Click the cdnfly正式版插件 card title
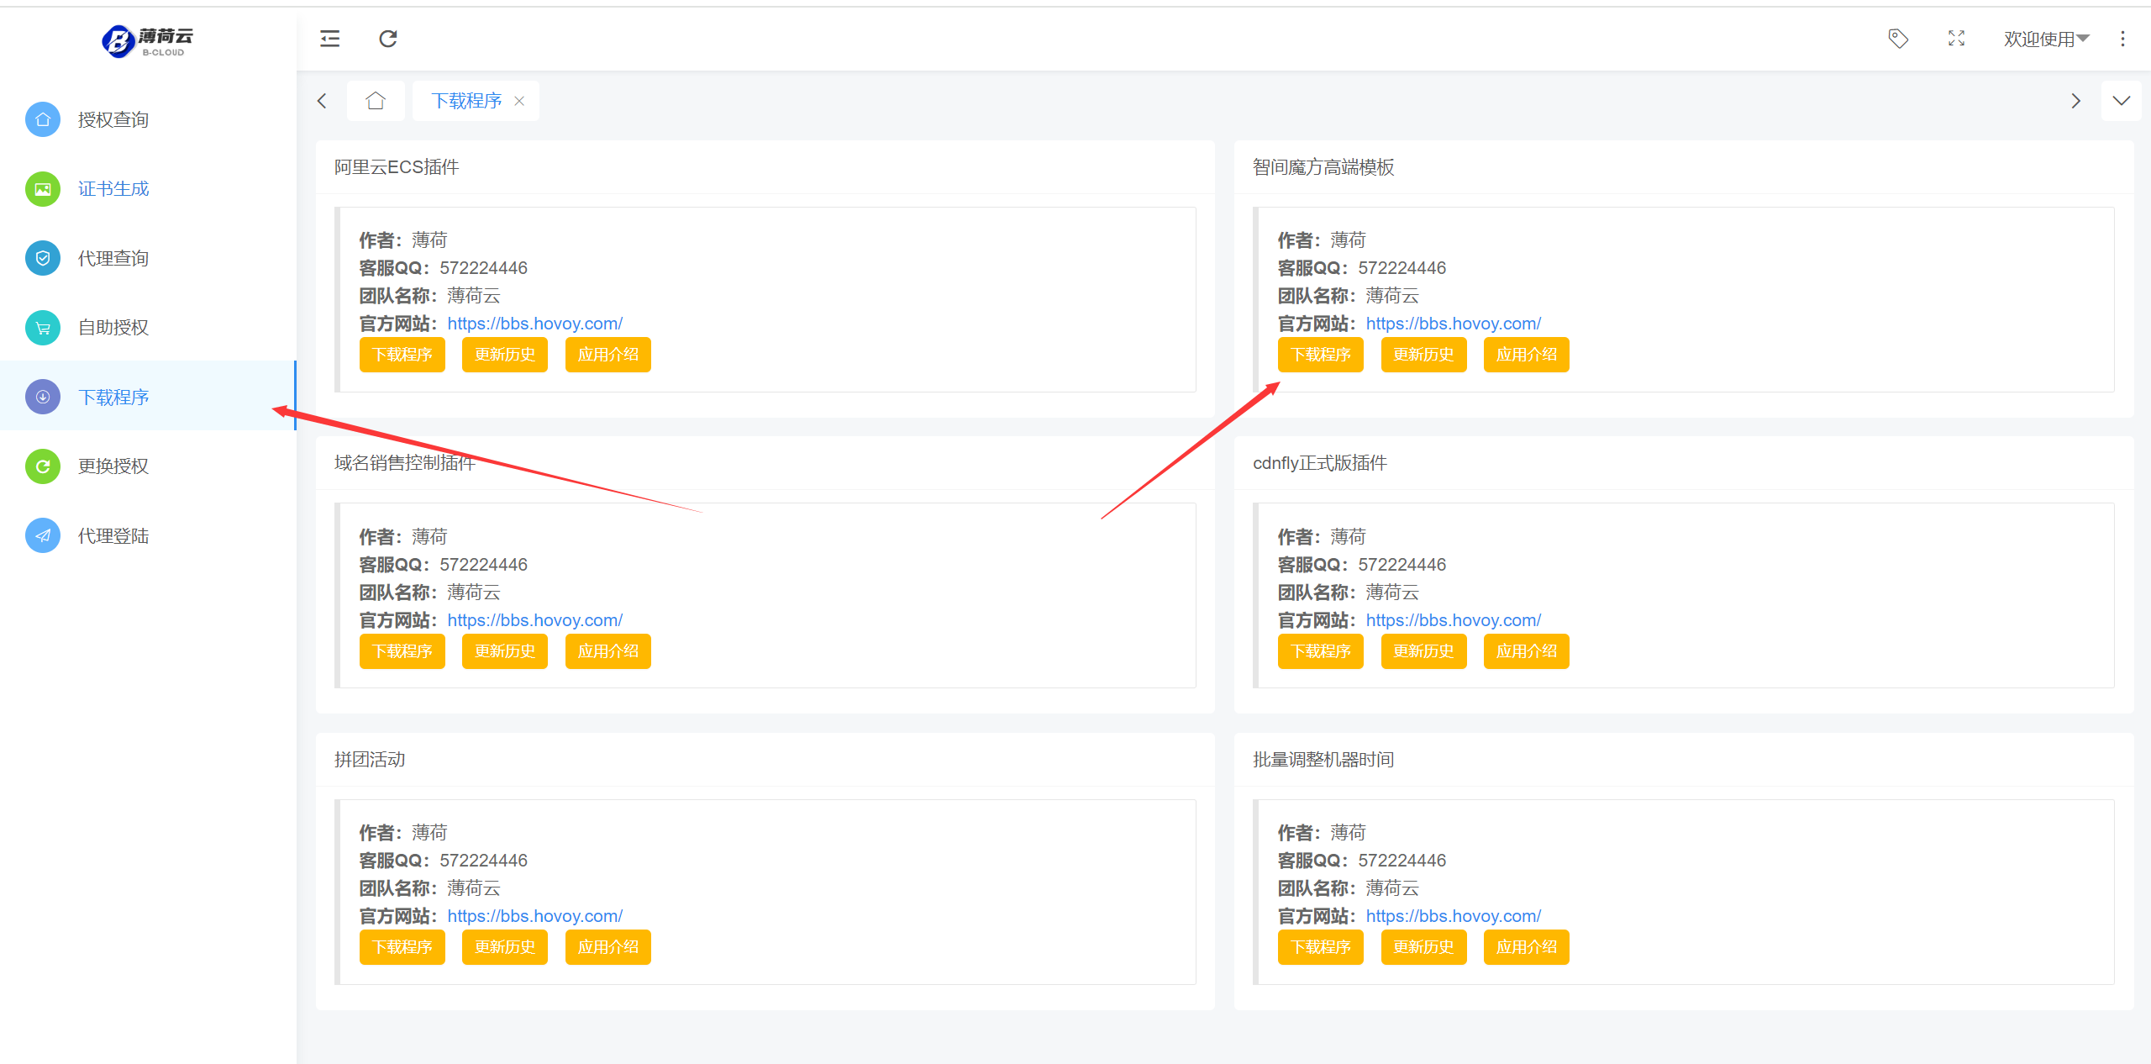This screenshot has width=2151, height=1064. pyautogui.click(x=1320, y=463)
